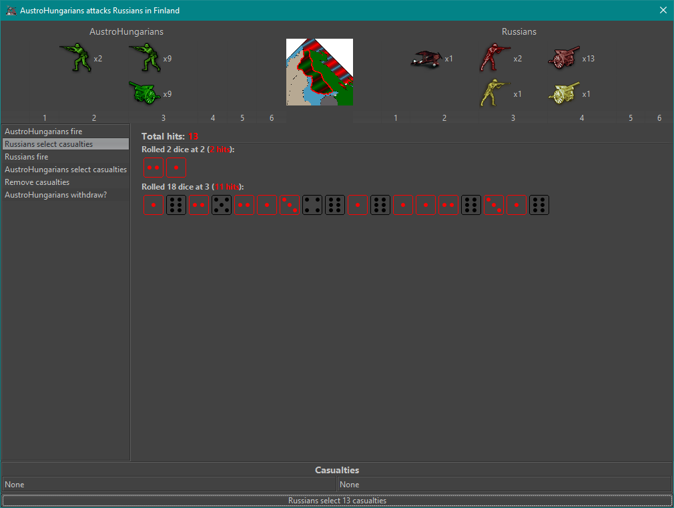This screenshot has width=674, height=508.
Task: Select the Russian artillery x13 unit icon
Action: pos(564,58)
